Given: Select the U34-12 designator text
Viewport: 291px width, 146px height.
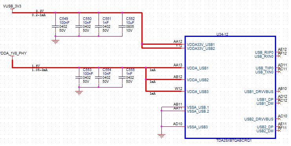Looking at the screenshot, I should (222, 34).
